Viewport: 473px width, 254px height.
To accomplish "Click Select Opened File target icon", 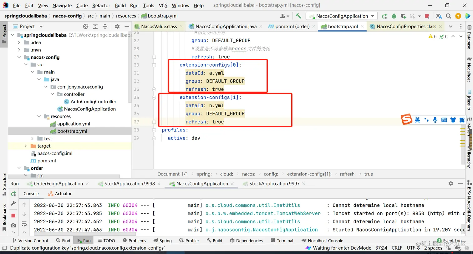I will [x=86, y=27].
